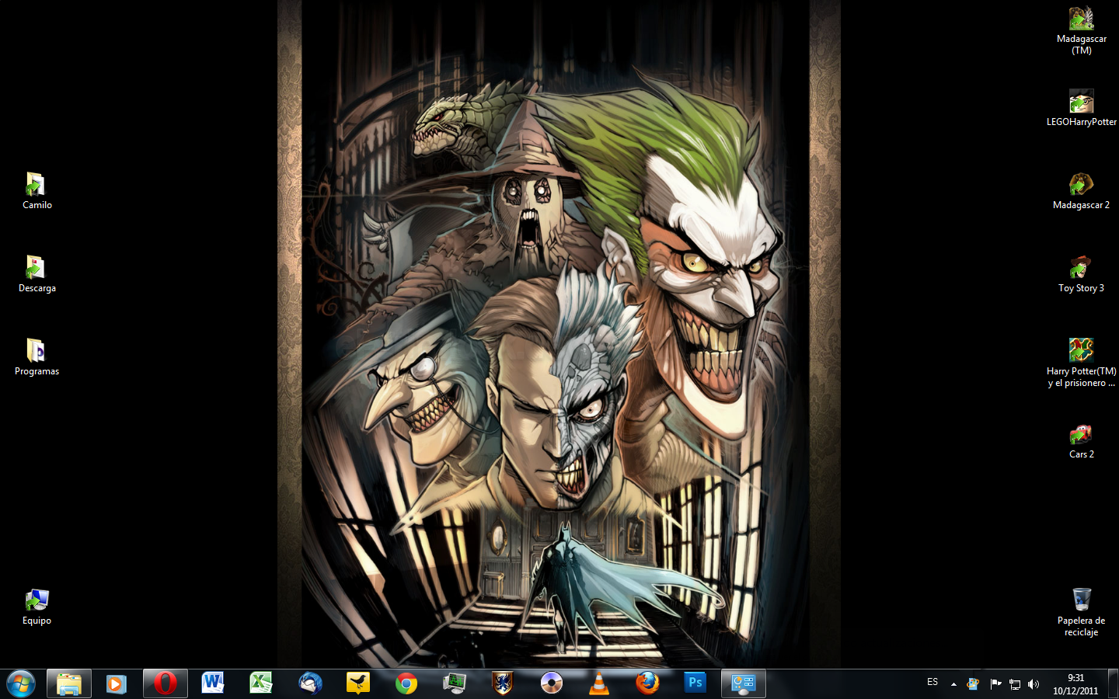The height and width of the screenshot is (699, 1119).
Task: Click the yellow bird icon in taskbar
Action: [x=358, y=683]
